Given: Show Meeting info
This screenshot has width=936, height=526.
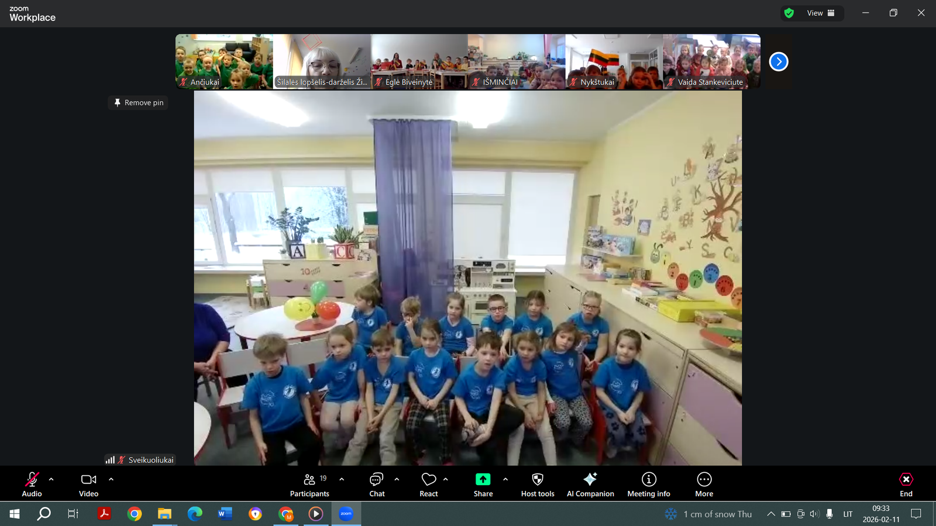Looking at the screenshot, I should tap(649, 485).
